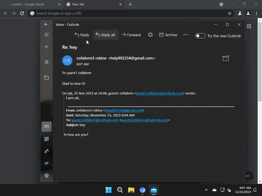Click the Chrome address bar search field
The width and height of the screenshot is (262, 196).
[x=131, y=13]
